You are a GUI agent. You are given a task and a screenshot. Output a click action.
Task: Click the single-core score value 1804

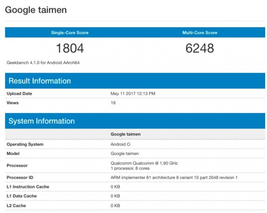pyautogui.click(x=70, y=48)
